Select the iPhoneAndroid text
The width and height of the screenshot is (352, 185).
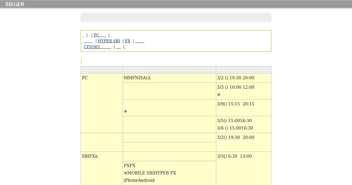(139, 180)
